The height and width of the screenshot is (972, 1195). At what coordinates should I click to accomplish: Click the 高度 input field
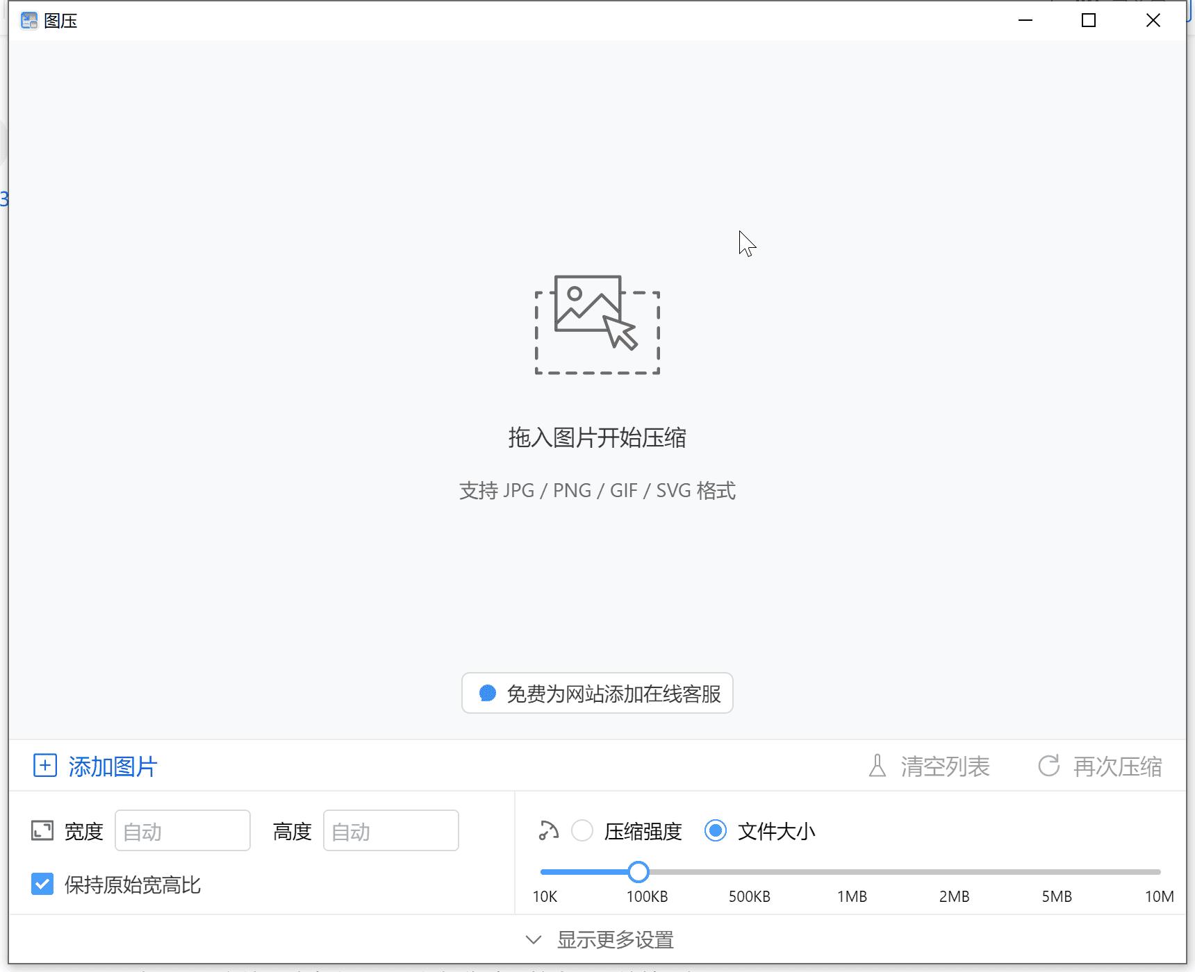(x=390, y=830)
